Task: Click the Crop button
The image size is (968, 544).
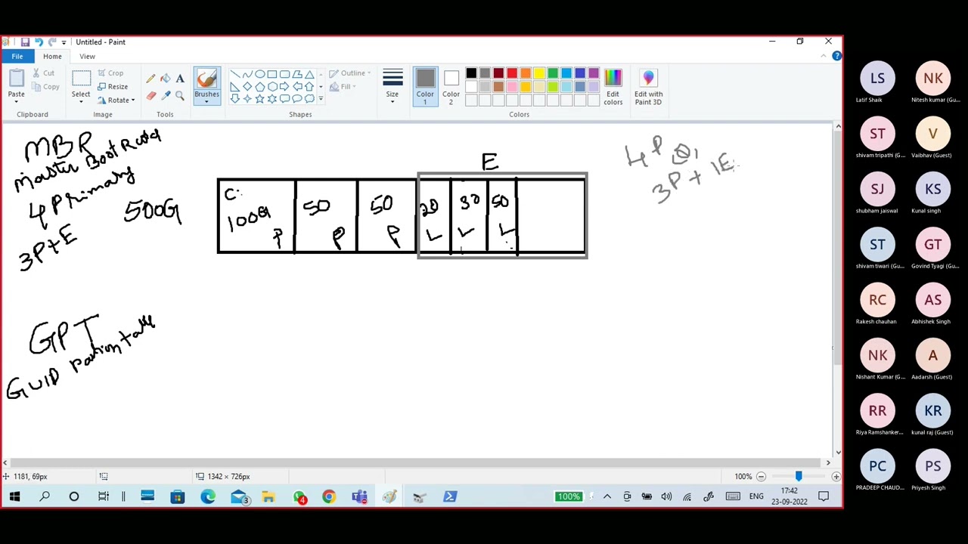Action: pos(110,73)
